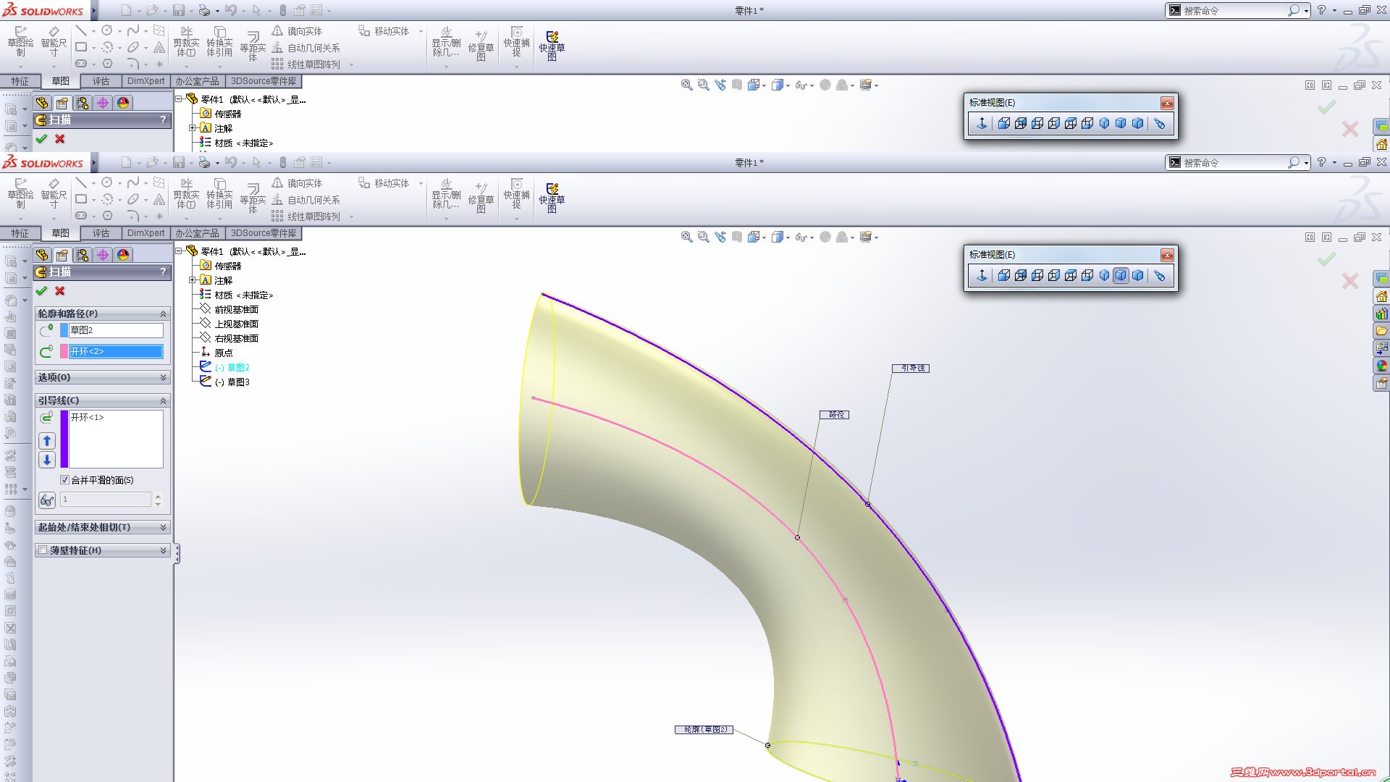
Task: Click the 轮廓(草图2) callout label in the viewport
Action: [704, 730]
